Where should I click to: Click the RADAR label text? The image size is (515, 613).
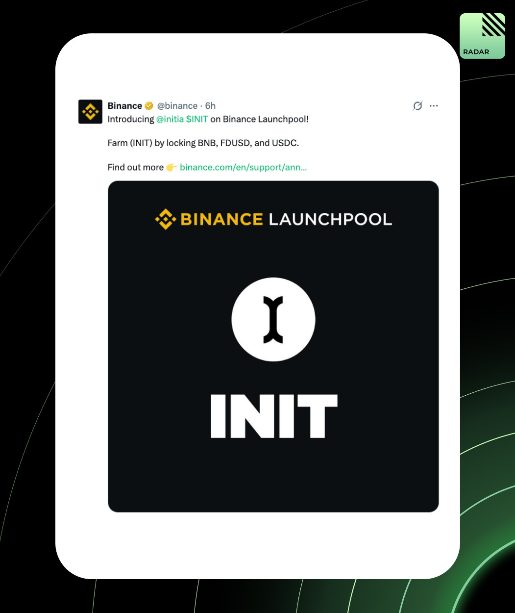pyautogui.click(x=476, y=51)
